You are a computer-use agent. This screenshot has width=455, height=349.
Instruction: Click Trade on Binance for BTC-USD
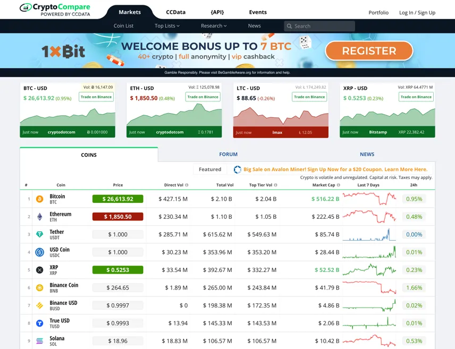pos(96,97)
